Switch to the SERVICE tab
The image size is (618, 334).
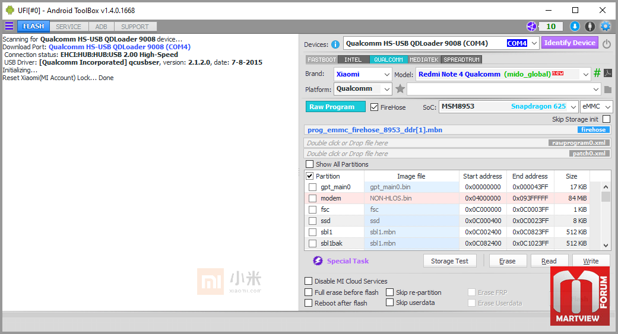coord(69,26)
